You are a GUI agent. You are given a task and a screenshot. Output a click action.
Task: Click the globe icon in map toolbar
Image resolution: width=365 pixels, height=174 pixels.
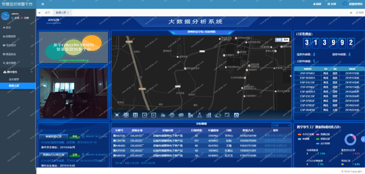pyautogui.click(x=172, y=115)
